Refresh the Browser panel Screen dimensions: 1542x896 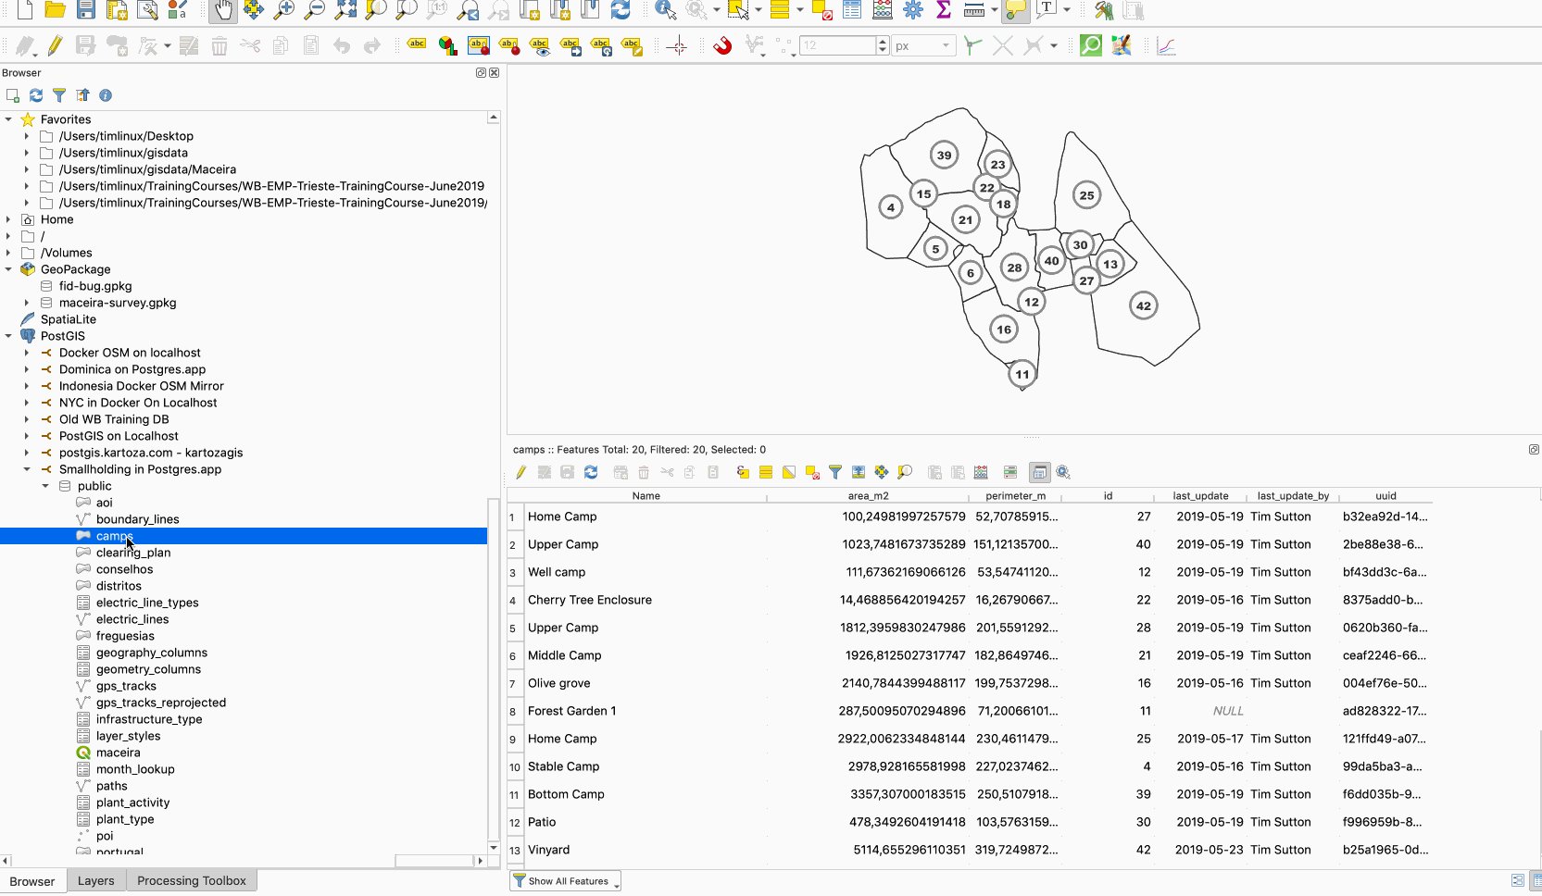click(x=36, y=95)
